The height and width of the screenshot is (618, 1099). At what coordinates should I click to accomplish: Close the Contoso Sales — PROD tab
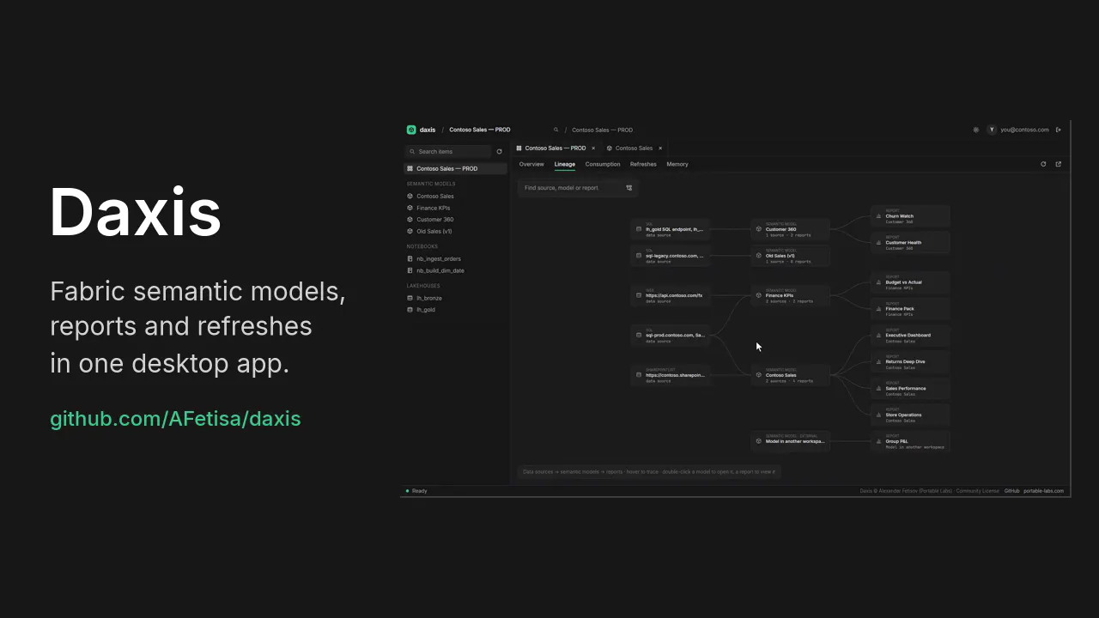point(593,148)
